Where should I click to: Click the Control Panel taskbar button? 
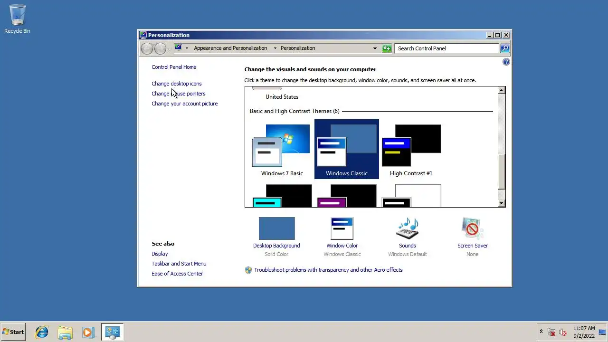coord(112,332)
